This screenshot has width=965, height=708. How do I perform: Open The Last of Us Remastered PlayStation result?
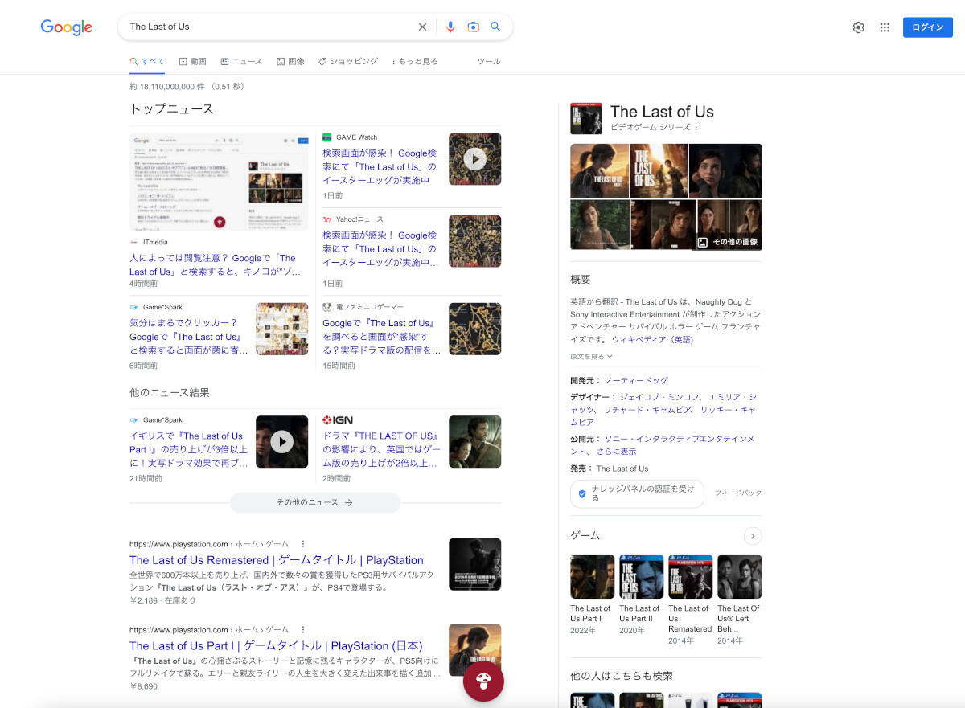point(277,560)
